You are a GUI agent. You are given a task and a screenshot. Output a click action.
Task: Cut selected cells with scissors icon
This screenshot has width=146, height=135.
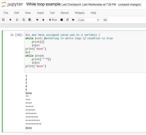click(18, 20)
